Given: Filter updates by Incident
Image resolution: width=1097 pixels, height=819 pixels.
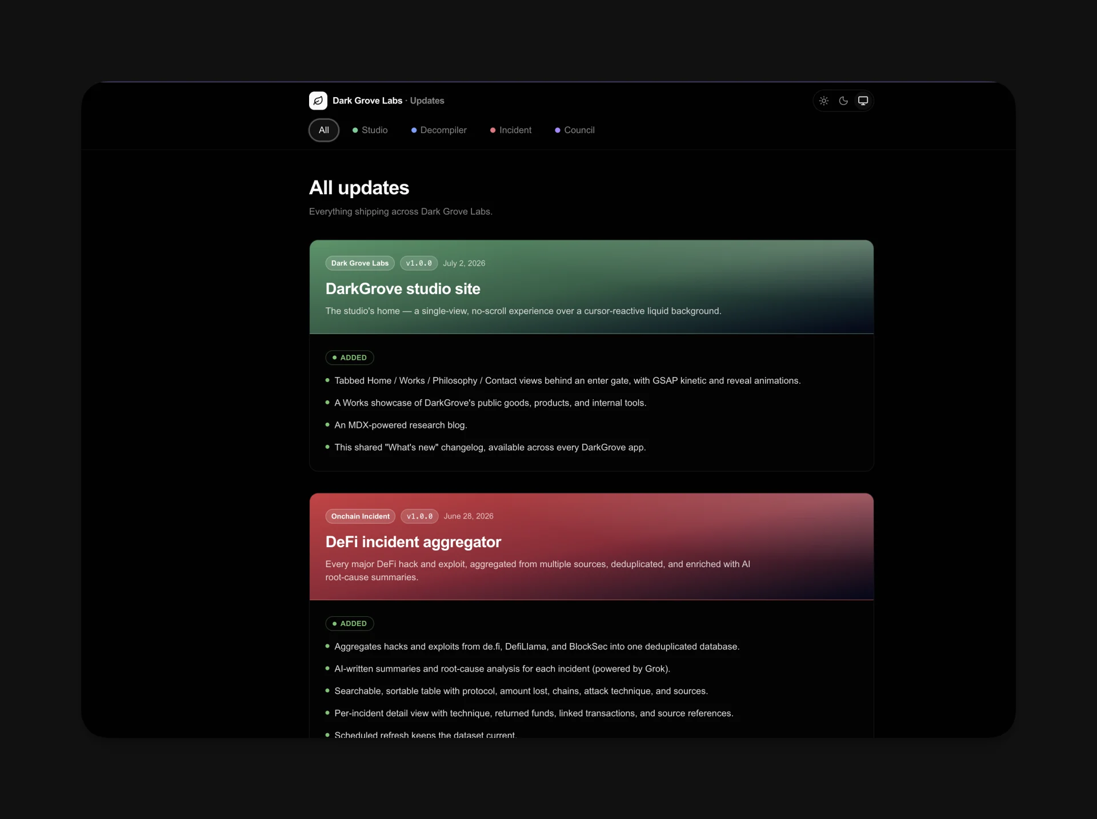Looking at the screenshot, I should [511, 130].
